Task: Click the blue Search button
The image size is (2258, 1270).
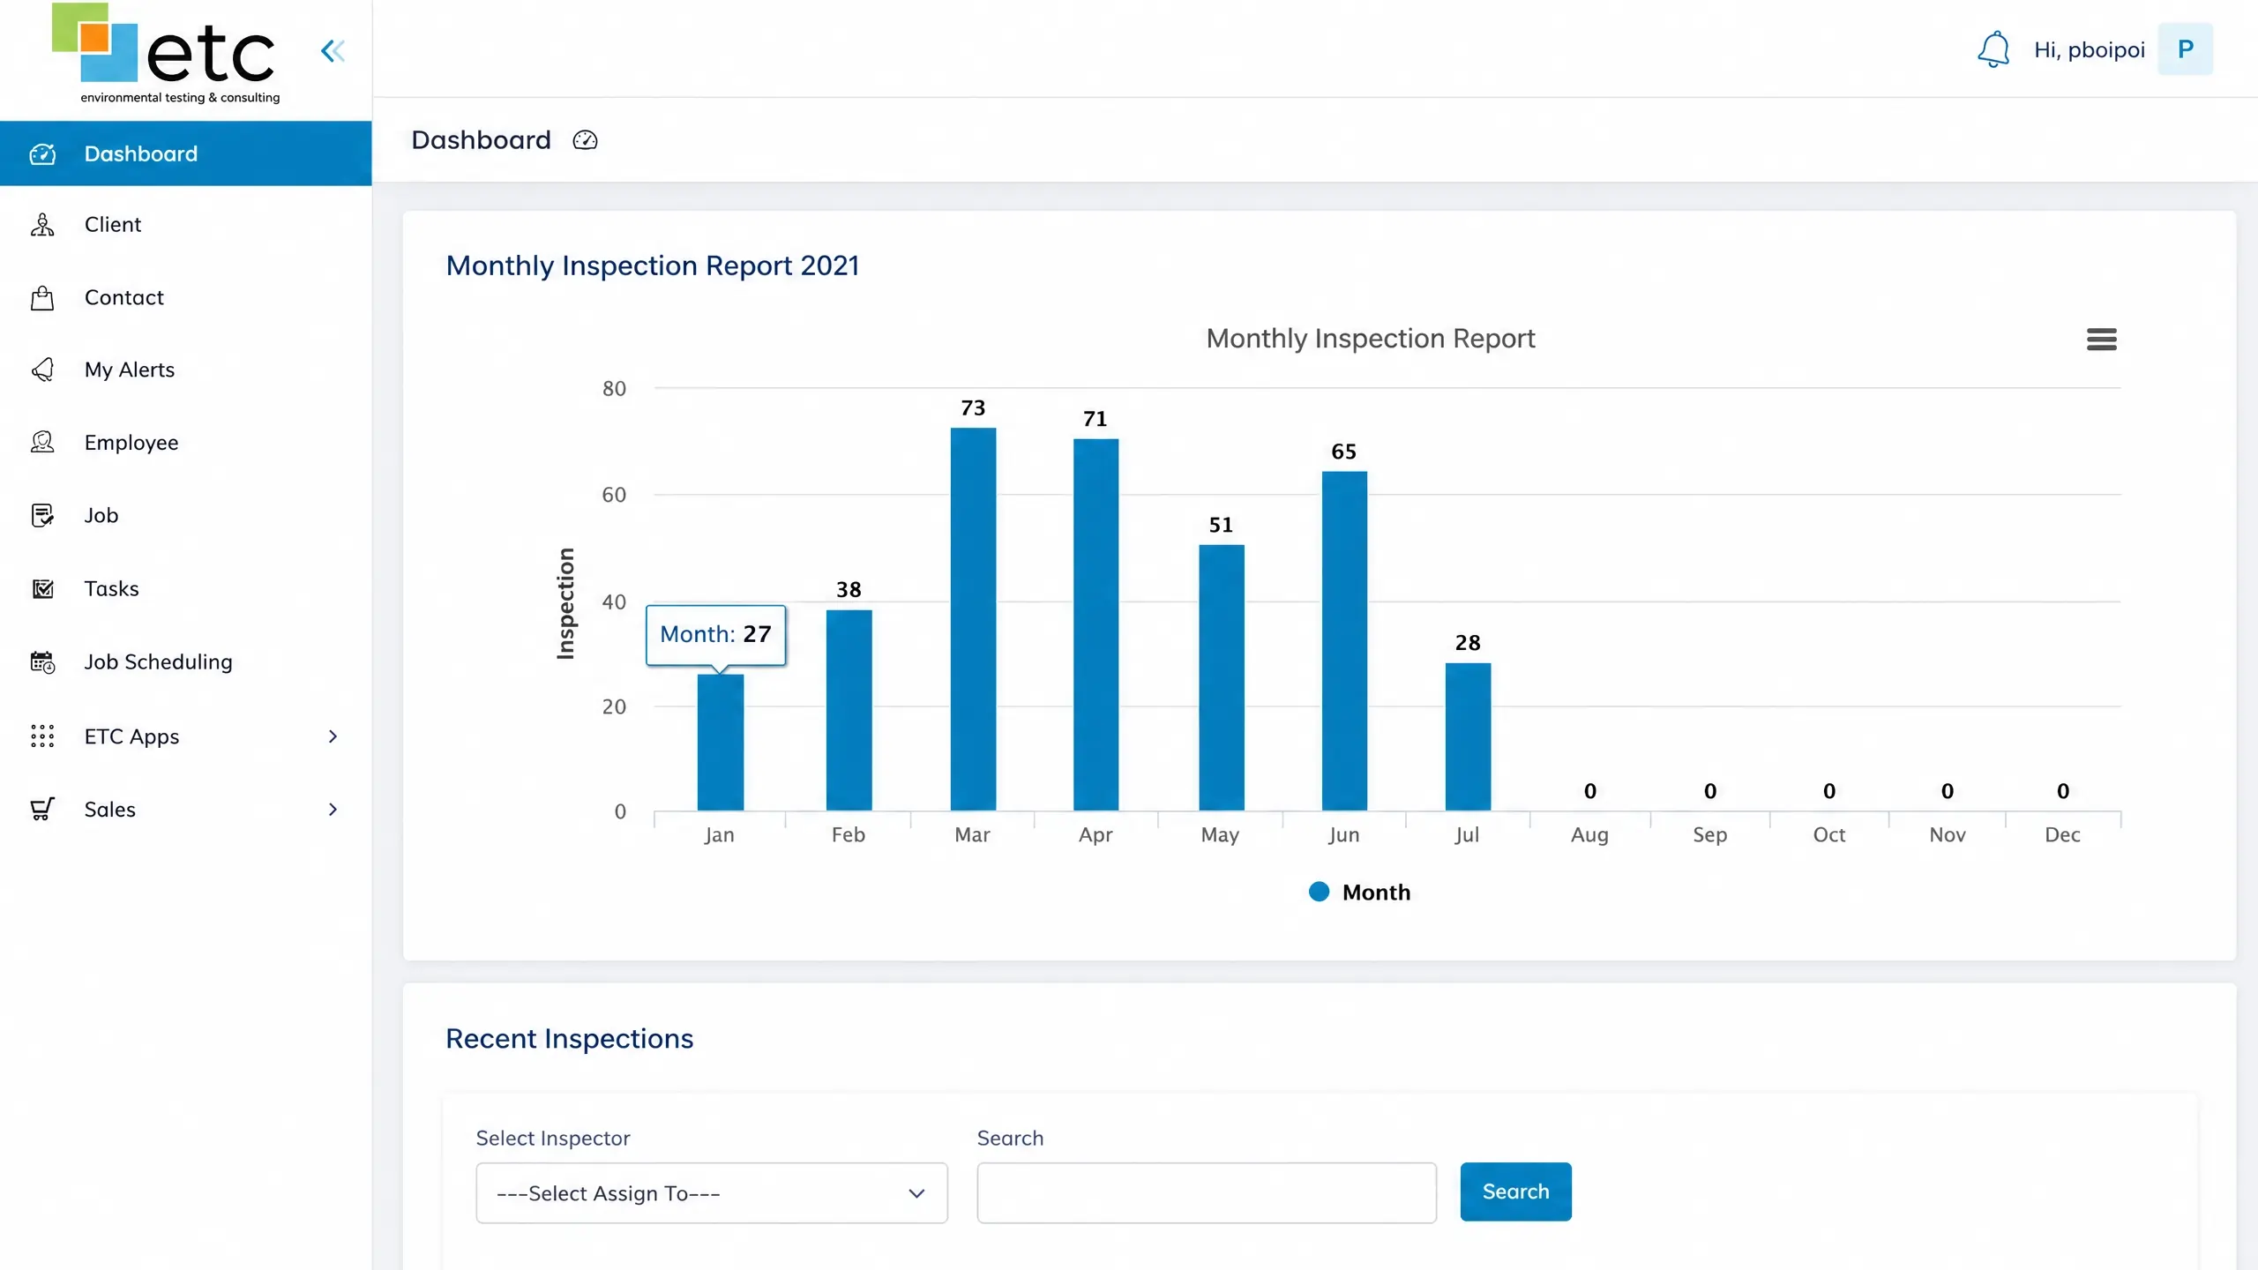Action: pos(1515,1192)
